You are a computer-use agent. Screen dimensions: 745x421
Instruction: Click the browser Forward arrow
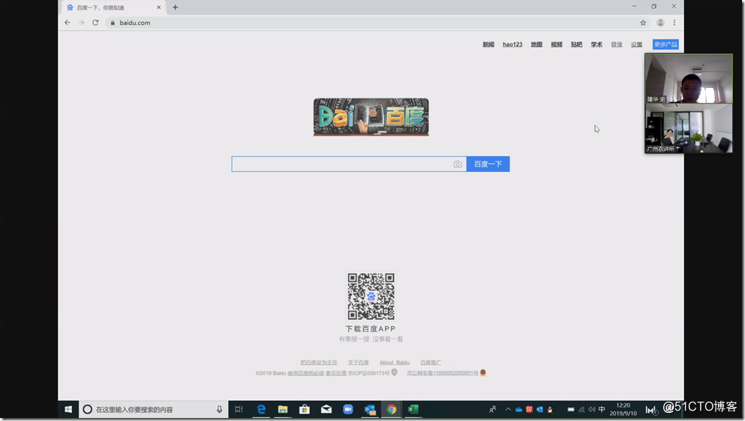click(x=81, y=23)
